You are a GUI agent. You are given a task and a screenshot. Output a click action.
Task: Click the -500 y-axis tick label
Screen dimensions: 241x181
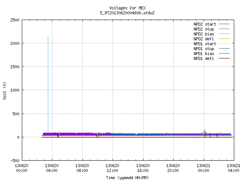click(15, 161)
